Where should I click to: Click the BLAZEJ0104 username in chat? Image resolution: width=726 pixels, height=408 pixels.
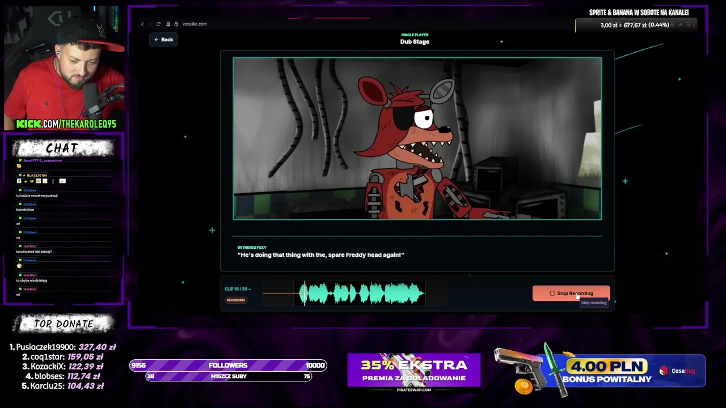tap(37, 176)
